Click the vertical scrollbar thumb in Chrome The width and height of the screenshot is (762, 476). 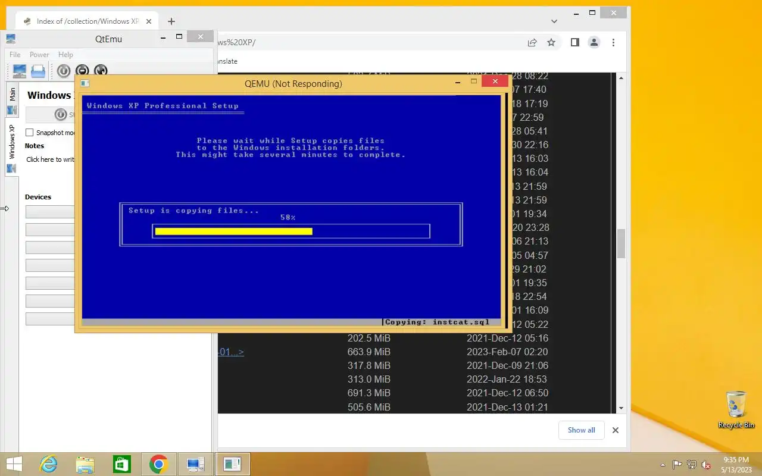click(x=621, y=244)
